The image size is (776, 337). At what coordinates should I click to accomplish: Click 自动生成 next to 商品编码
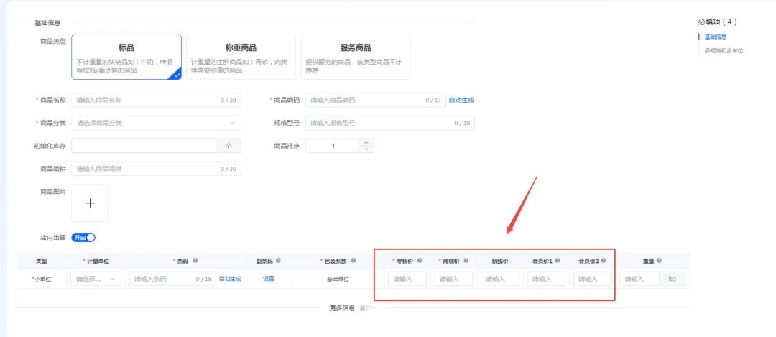(x=461, y=100)
